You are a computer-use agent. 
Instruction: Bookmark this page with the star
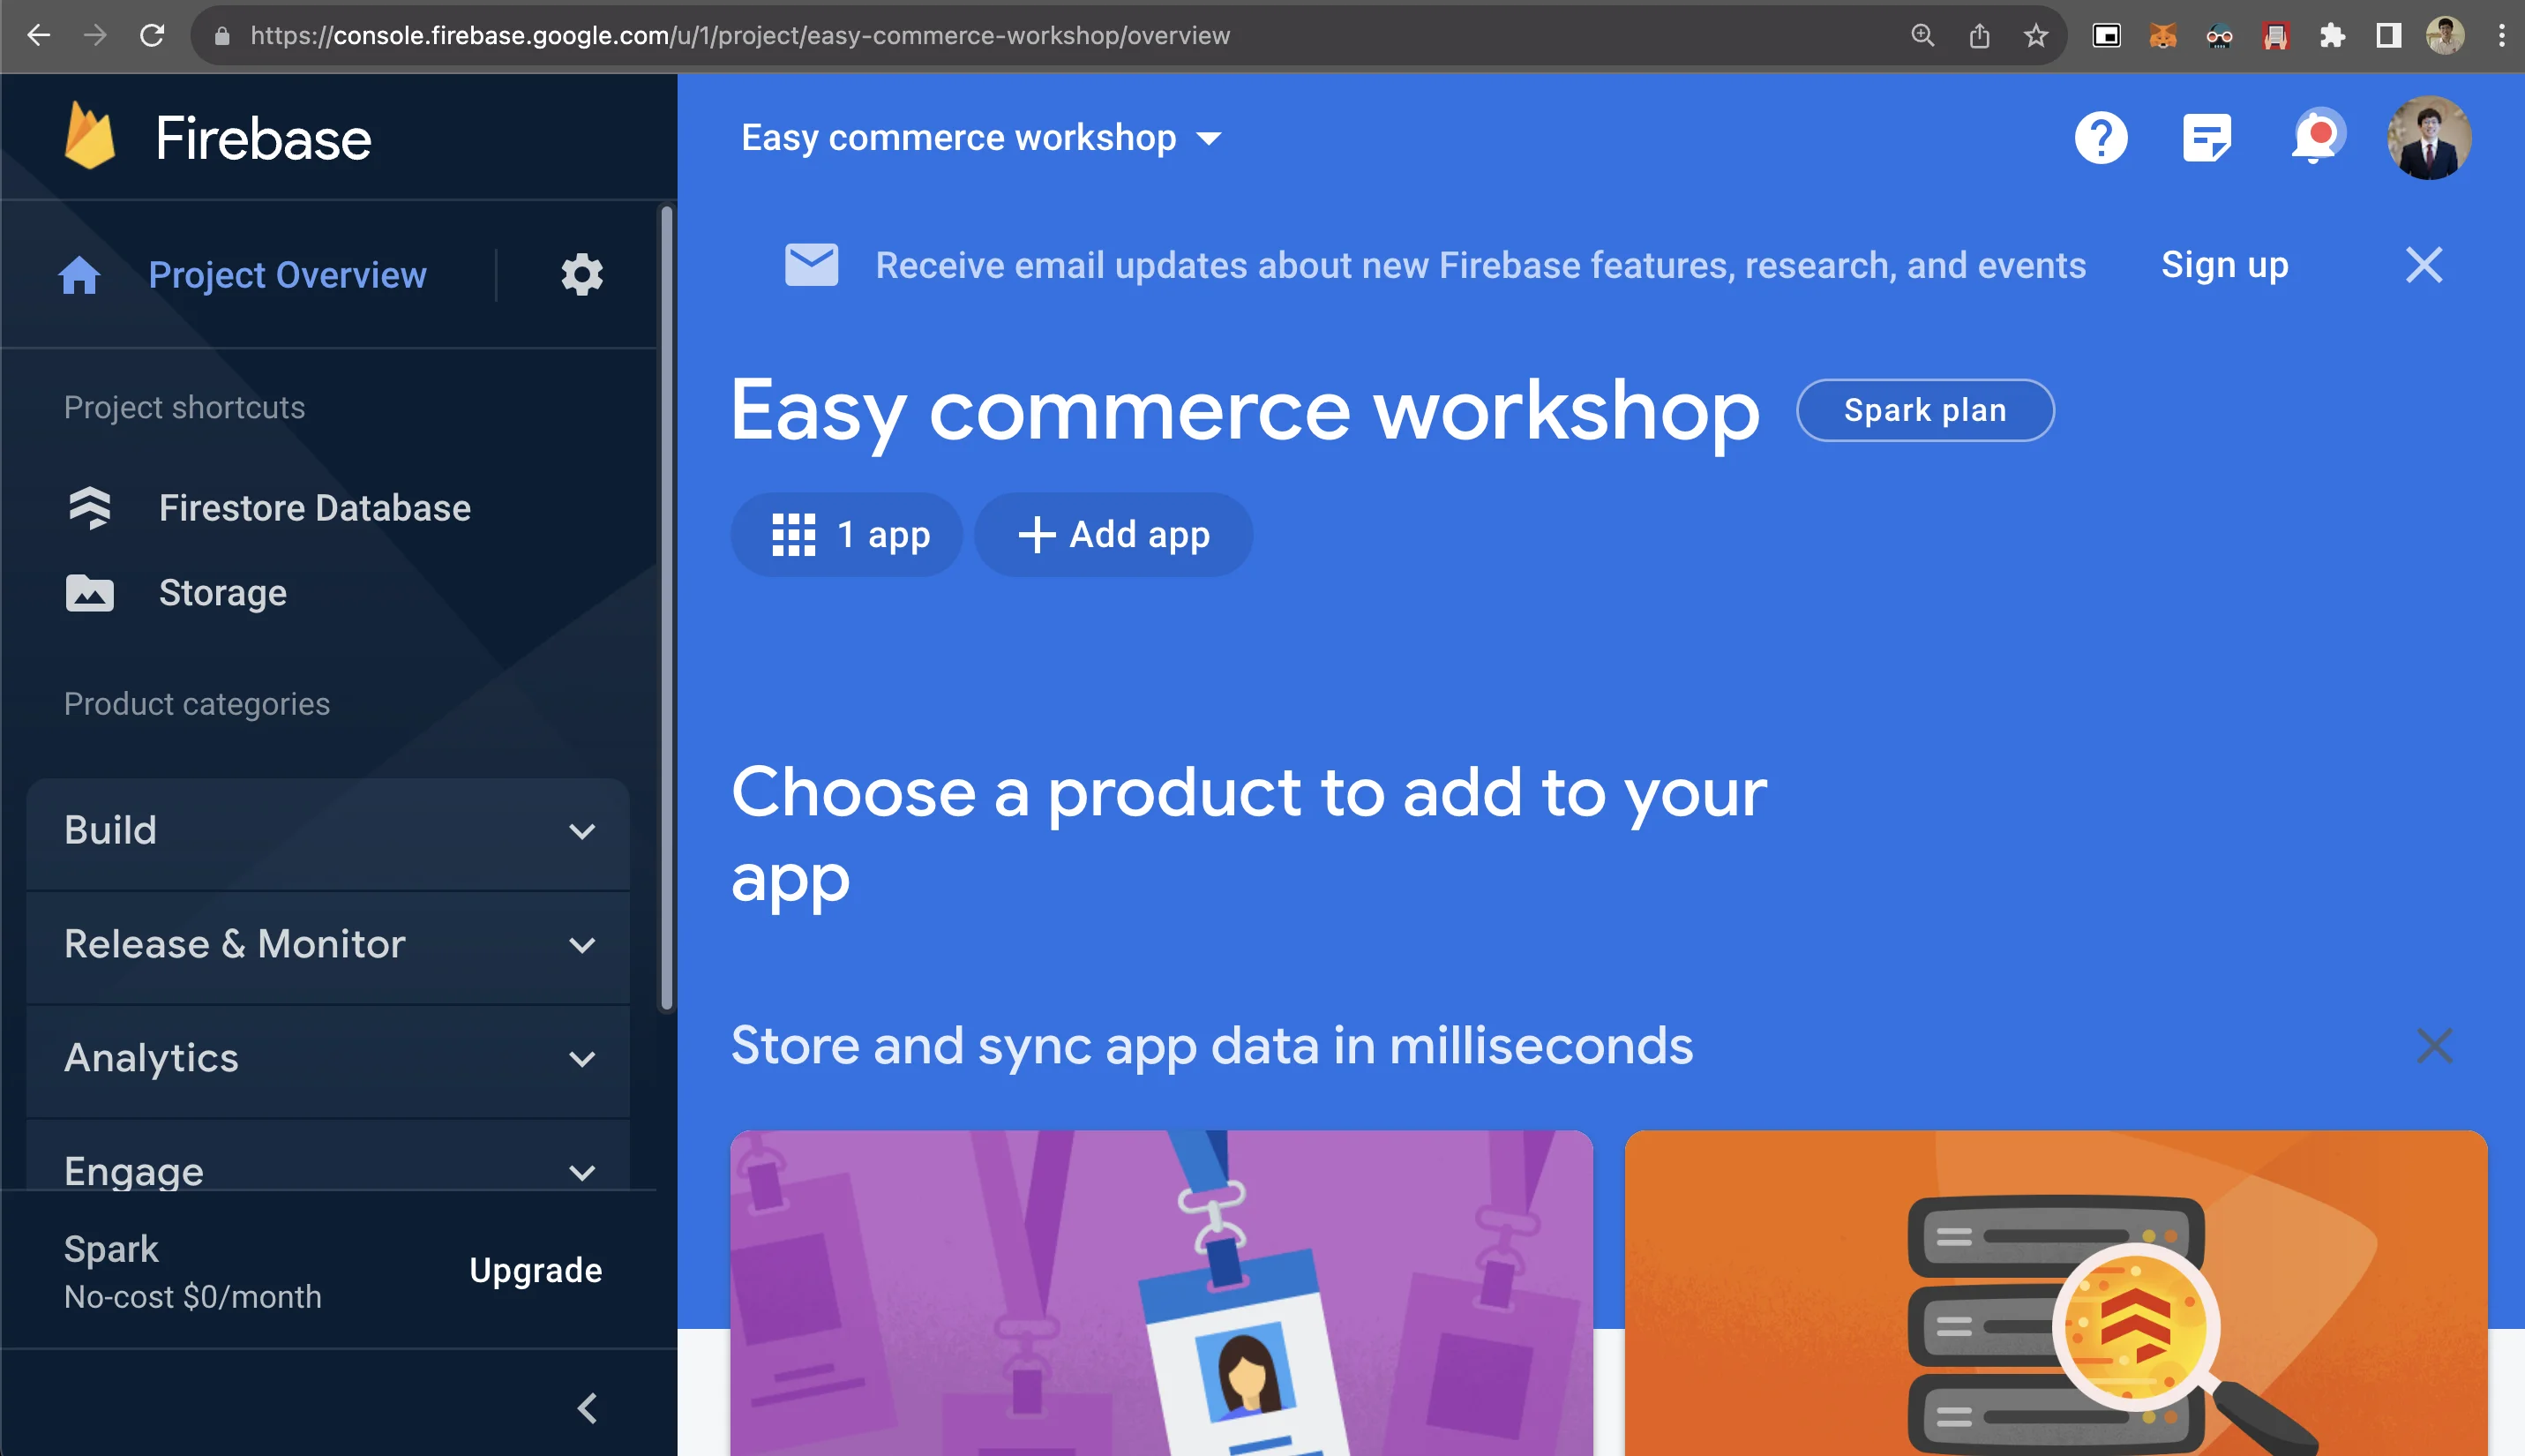pos(2036,36)
